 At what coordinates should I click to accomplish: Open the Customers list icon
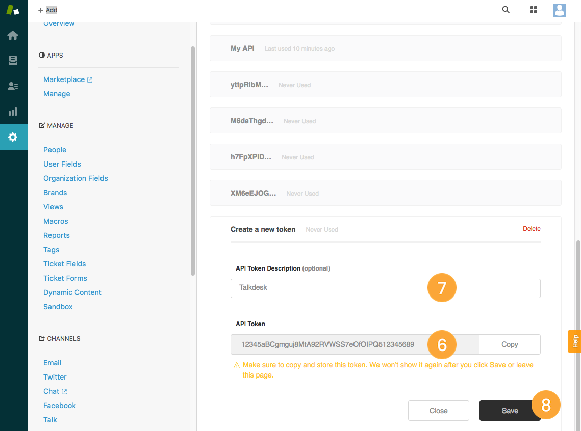pos(13,86)
